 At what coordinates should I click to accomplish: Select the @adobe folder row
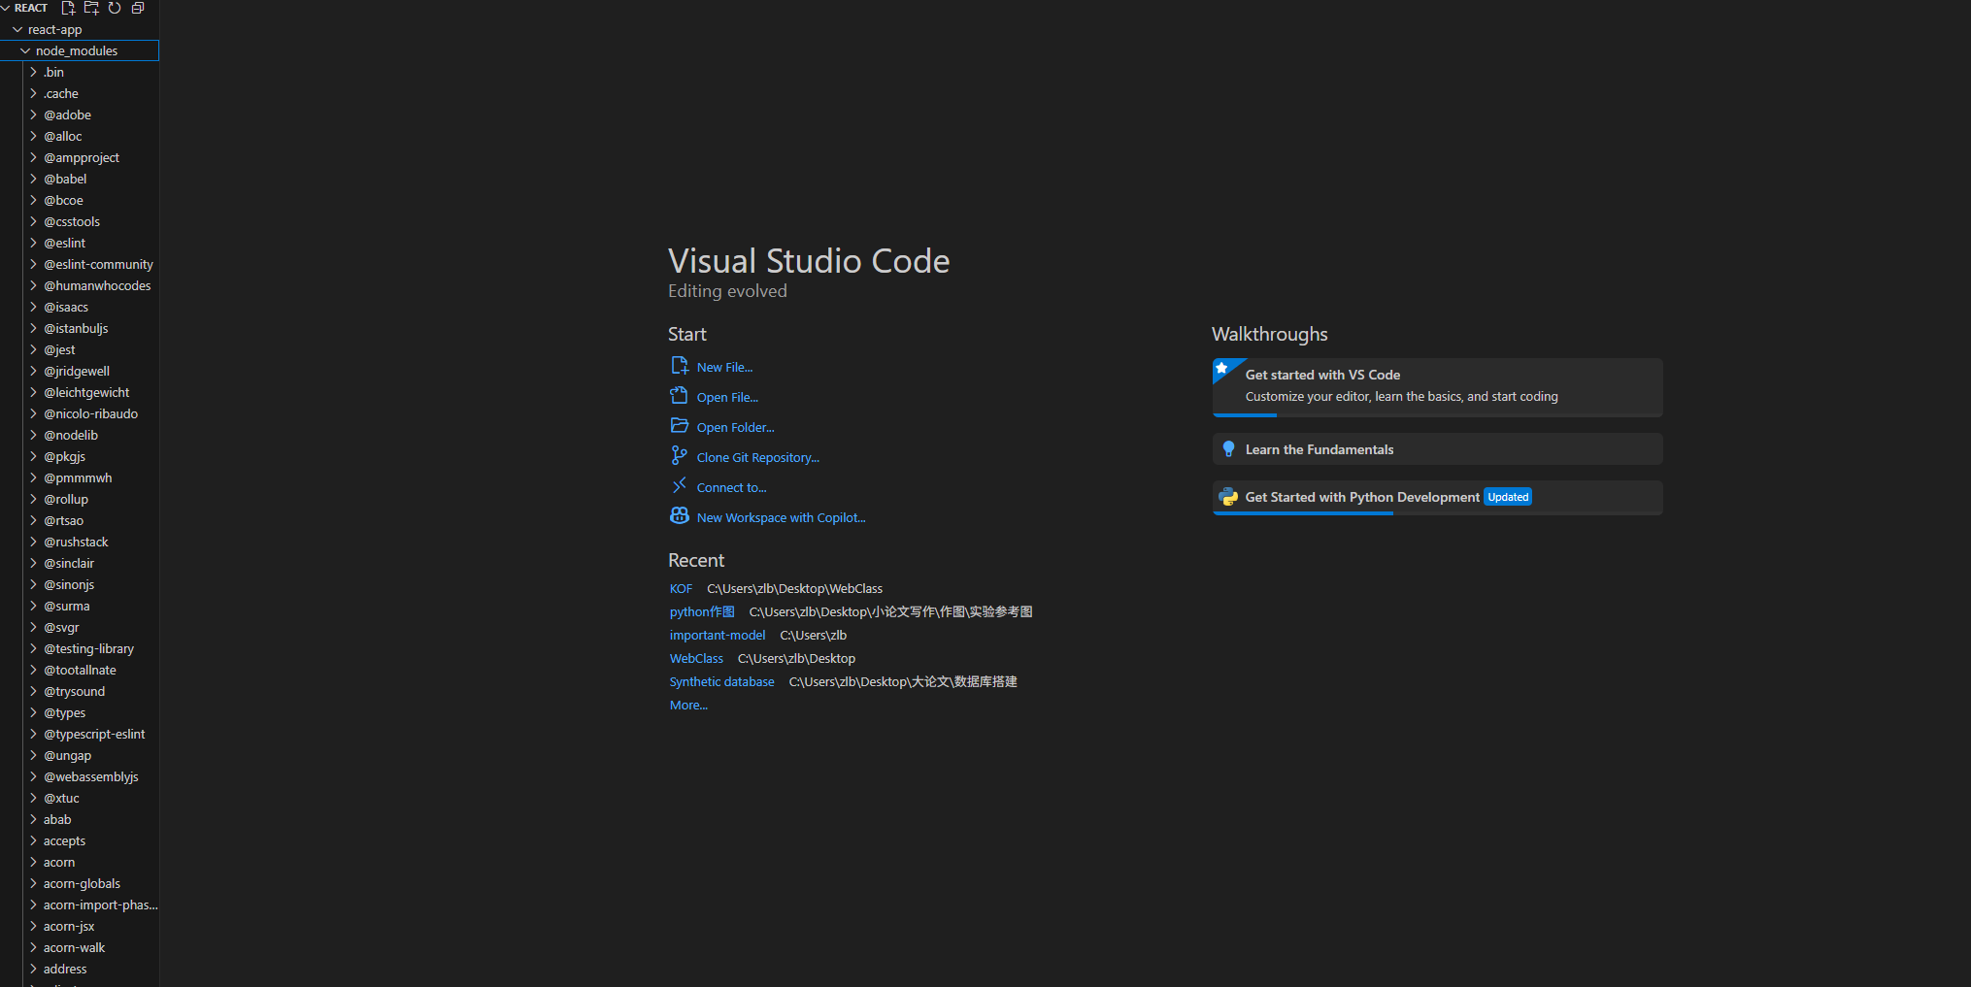tap(80, 115)
